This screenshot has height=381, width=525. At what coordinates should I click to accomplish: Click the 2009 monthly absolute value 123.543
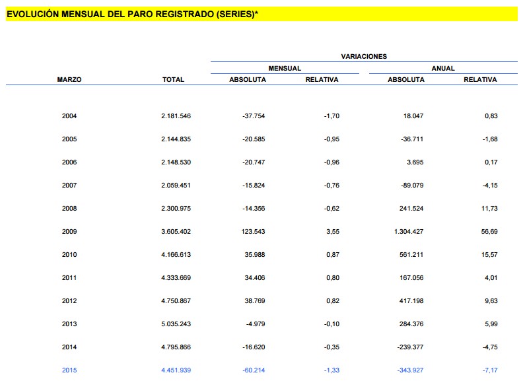click(250, 232)
